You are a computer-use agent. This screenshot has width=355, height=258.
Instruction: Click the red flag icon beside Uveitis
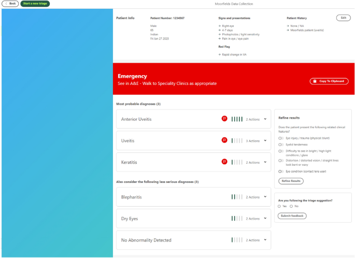pos(224,140)
